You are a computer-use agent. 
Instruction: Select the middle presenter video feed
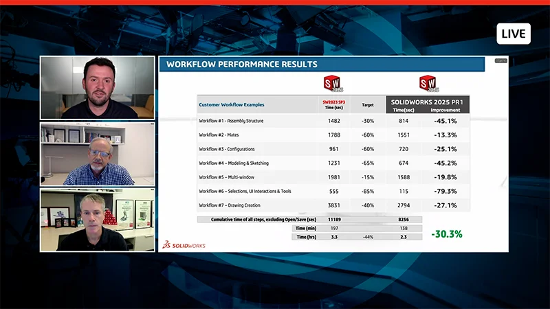(97, 154)
